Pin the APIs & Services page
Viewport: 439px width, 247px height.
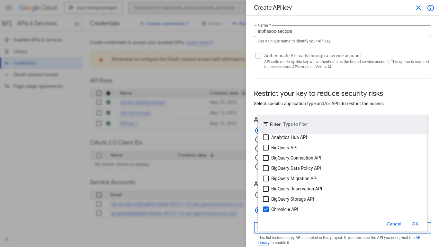76,23
